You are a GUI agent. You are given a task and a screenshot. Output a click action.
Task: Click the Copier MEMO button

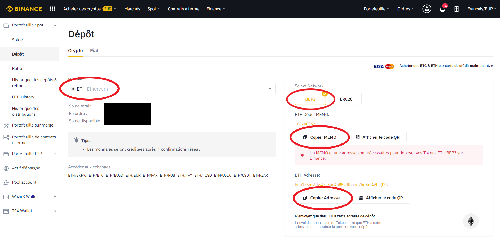(x=320, y=137)
